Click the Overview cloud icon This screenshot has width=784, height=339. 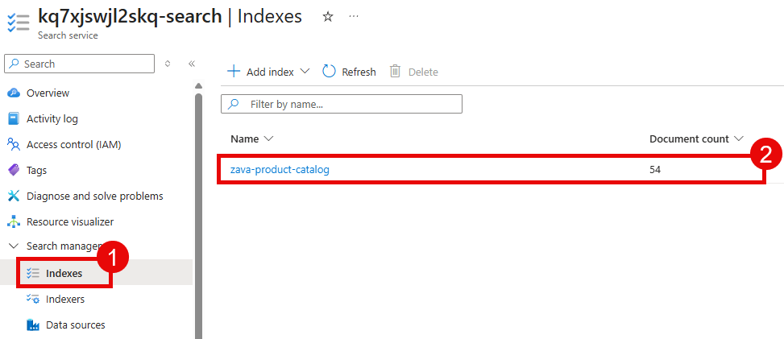coord(14,93)
